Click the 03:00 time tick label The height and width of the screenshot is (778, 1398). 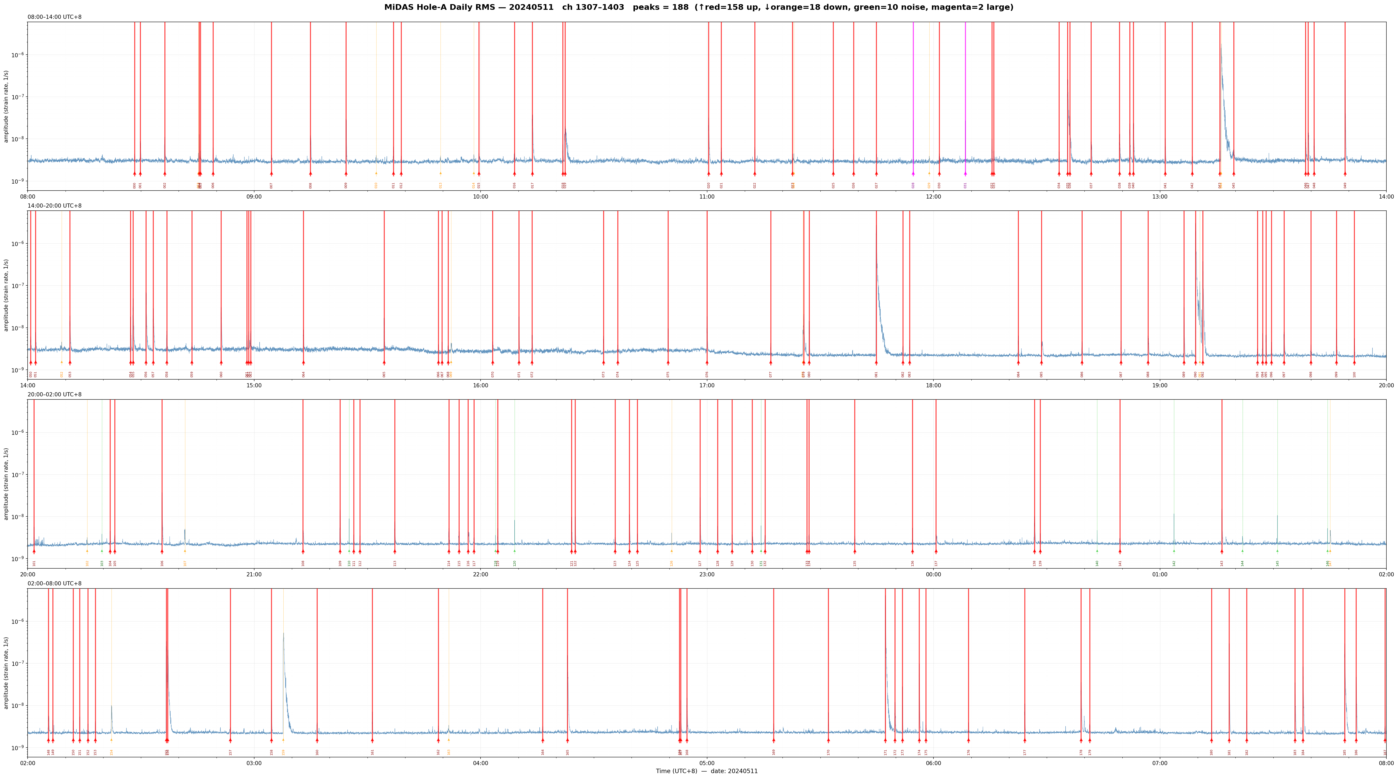[254, 763]
